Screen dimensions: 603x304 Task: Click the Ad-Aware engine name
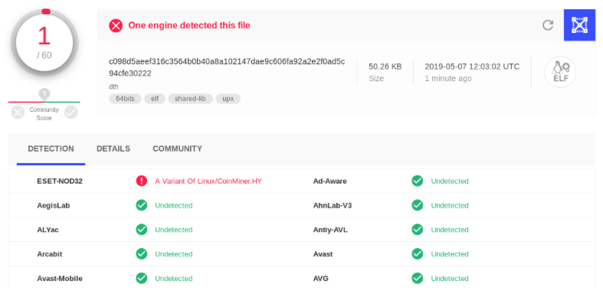(x=329, y=181)
